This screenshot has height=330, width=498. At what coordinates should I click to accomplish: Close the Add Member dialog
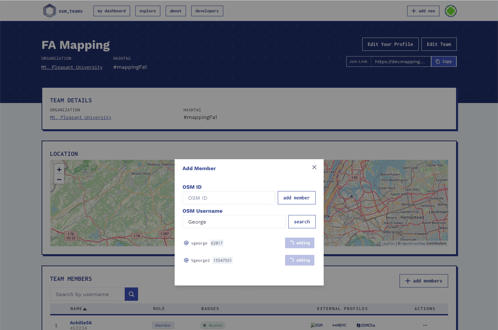pyautogui.click(x=314, y=167)
